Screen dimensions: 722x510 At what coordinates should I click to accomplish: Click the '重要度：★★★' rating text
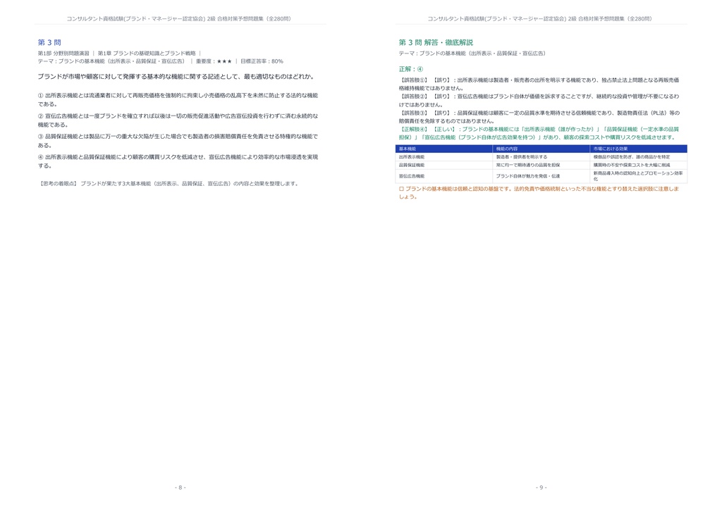click(214, 61)
